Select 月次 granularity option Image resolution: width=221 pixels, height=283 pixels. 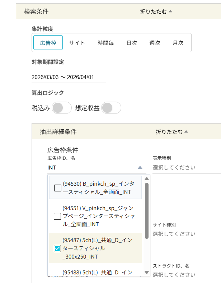pyautogui.click(x=178, y=43)
